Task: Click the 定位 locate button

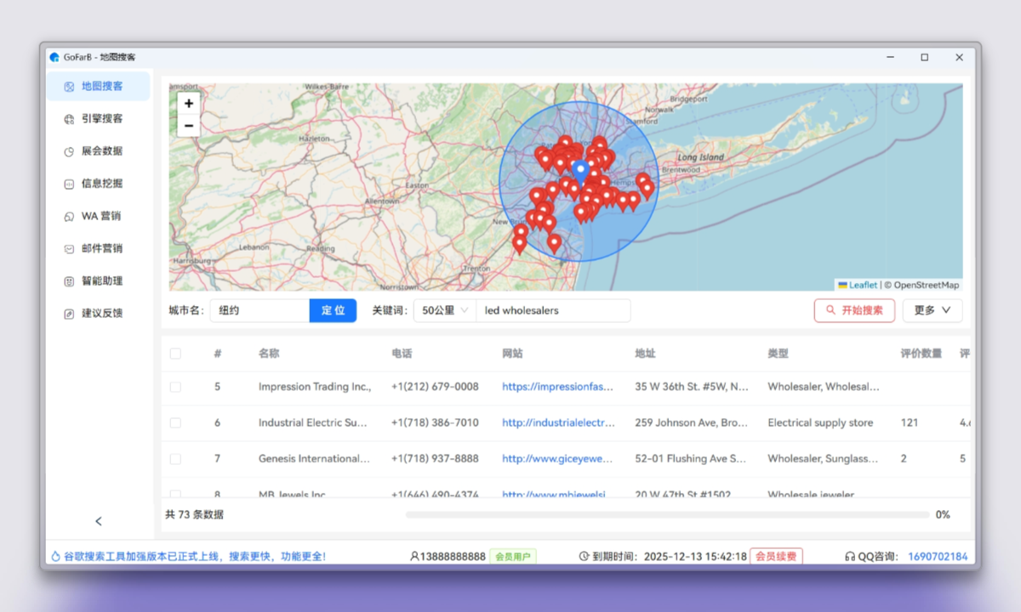Action: [333, 310]
